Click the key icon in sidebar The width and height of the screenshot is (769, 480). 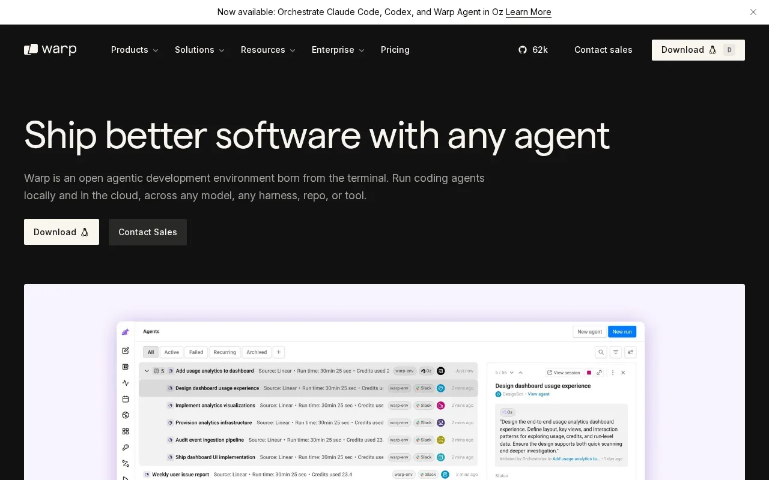[x=126, y=448]
